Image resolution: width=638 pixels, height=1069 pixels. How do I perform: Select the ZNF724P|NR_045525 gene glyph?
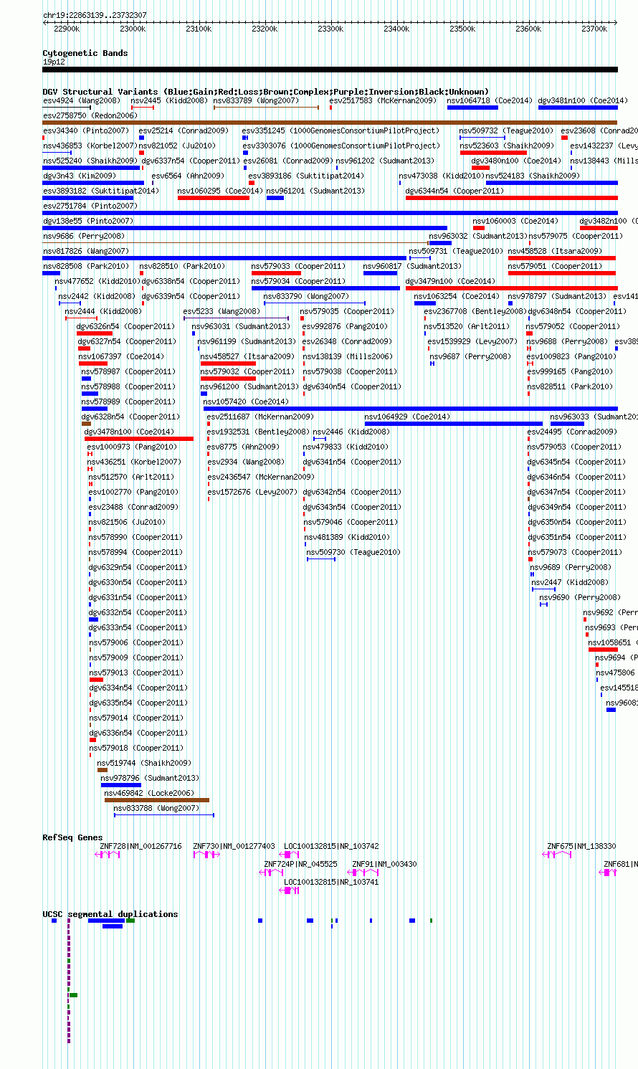[272, 873]
